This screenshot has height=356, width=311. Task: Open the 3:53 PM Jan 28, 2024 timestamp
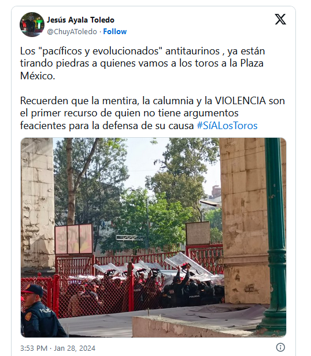[x=58, y=348]
